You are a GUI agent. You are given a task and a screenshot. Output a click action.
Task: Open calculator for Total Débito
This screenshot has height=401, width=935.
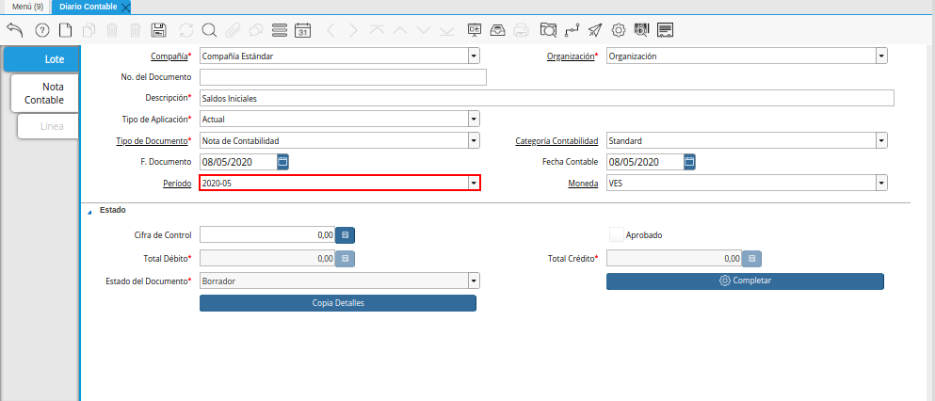pos(346,259)
